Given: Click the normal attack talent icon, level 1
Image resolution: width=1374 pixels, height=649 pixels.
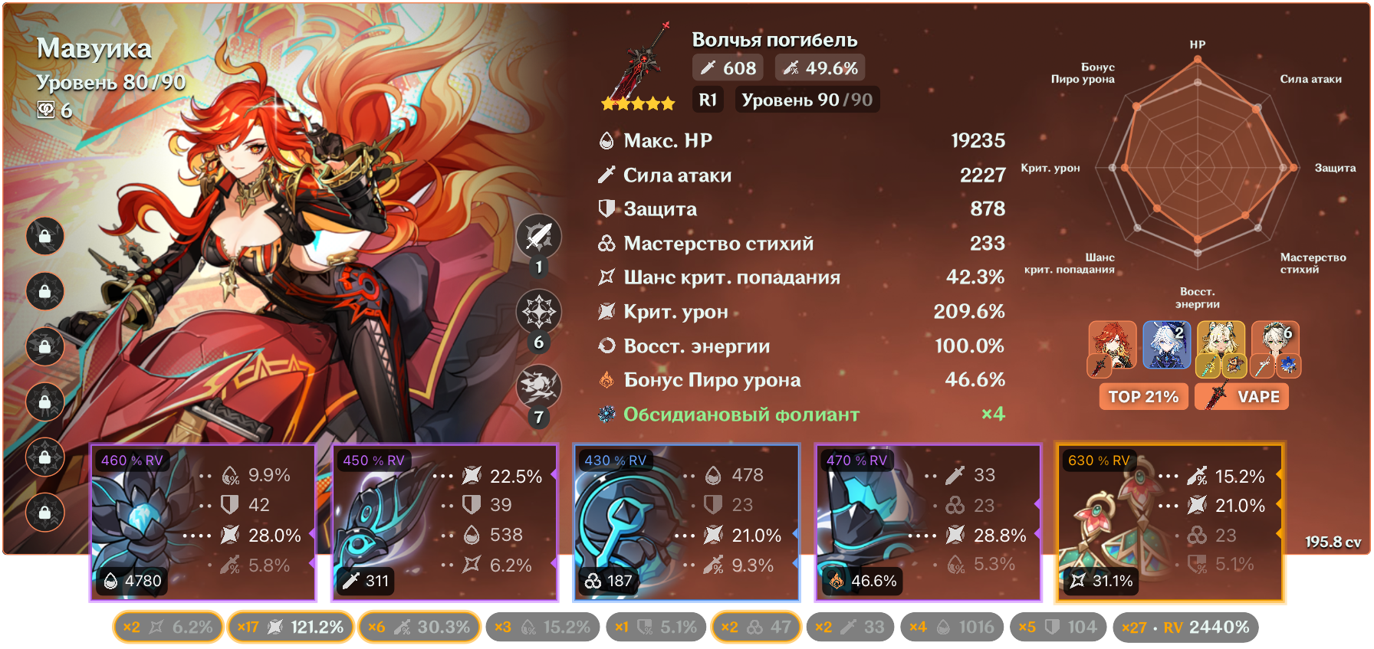Looking at the screenshot, I should (539, 236).
